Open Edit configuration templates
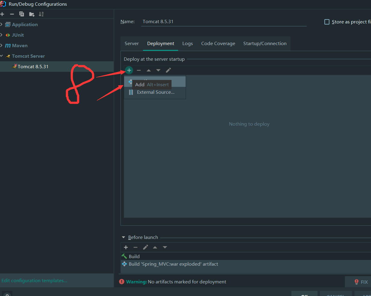The image size is (371, 296). (x=34, y=280)
